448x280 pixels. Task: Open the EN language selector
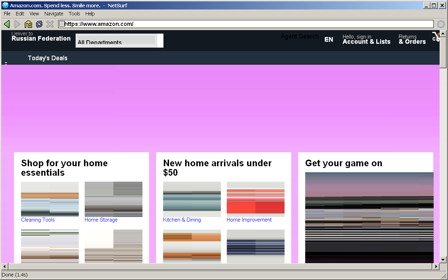coord(329,40)
